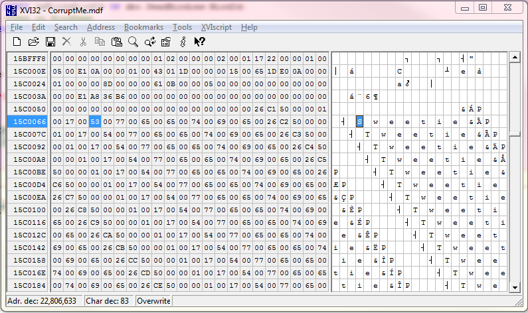This screenshot has height=313, width=528.
Task: Toggle the Overwrite mode status indicator
Action: (x=153, y=301)
